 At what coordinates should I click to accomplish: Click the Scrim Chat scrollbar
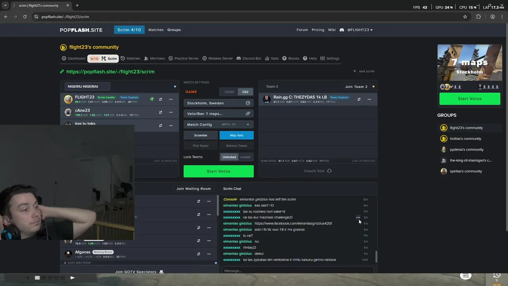click(x=376, y=256)
